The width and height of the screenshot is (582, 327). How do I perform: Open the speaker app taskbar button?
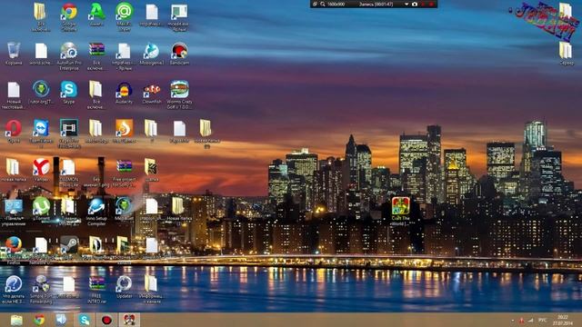(x=61, y=320)
